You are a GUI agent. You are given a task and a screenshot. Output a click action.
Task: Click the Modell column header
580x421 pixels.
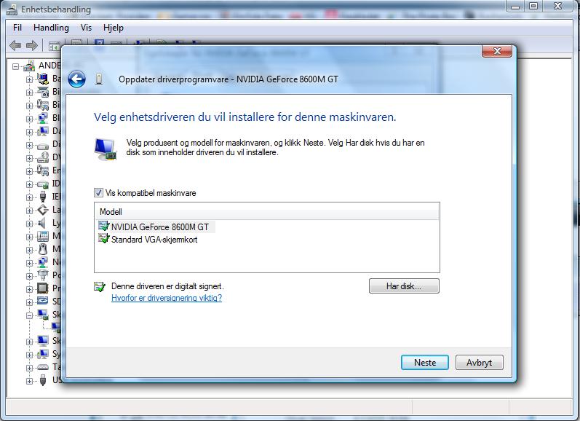[x=266, y=212]
